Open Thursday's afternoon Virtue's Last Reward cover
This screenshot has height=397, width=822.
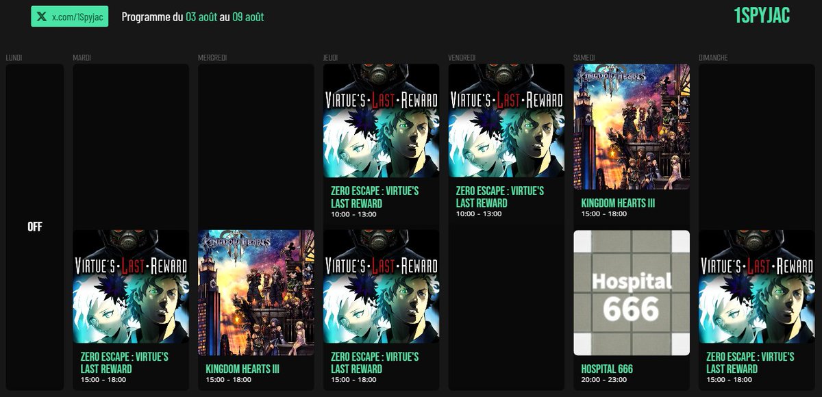[382, 287]
